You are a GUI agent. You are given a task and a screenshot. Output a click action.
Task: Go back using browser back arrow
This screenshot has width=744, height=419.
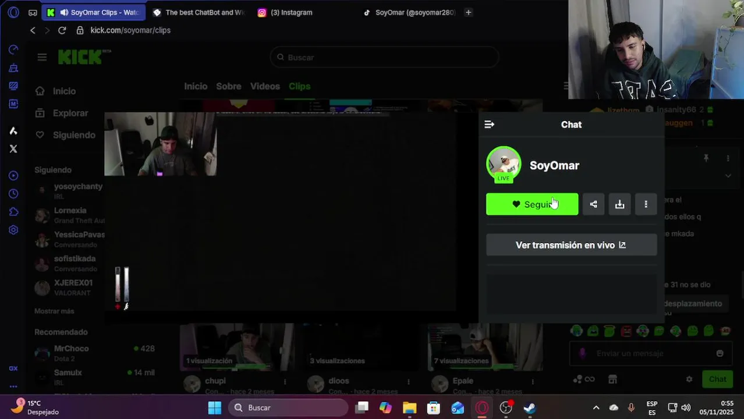(33, 30)
